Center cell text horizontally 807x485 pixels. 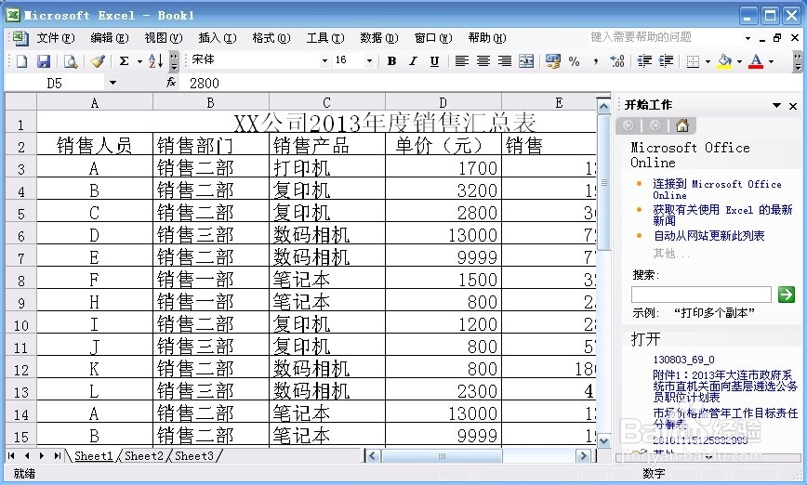click(x=483, y=61)
